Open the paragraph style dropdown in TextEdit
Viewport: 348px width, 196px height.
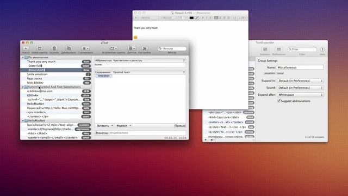136,18
